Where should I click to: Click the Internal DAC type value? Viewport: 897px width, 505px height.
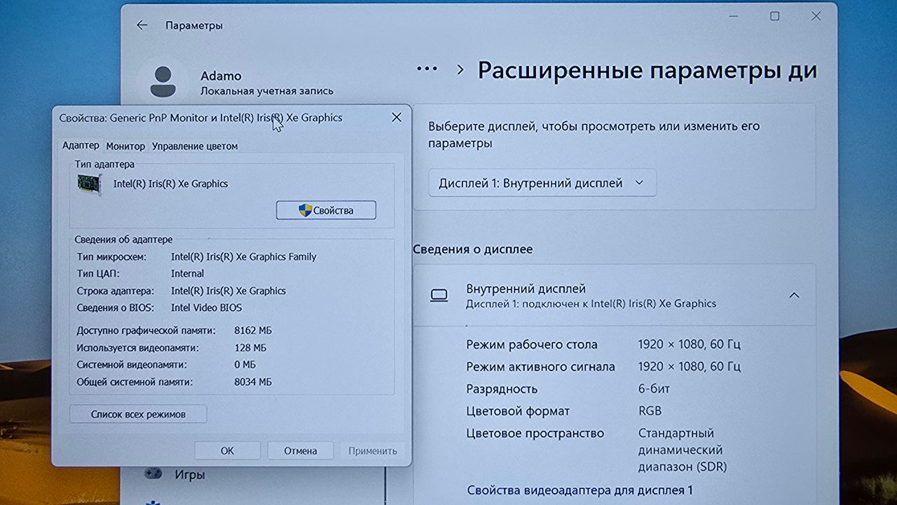coord(187,273)
